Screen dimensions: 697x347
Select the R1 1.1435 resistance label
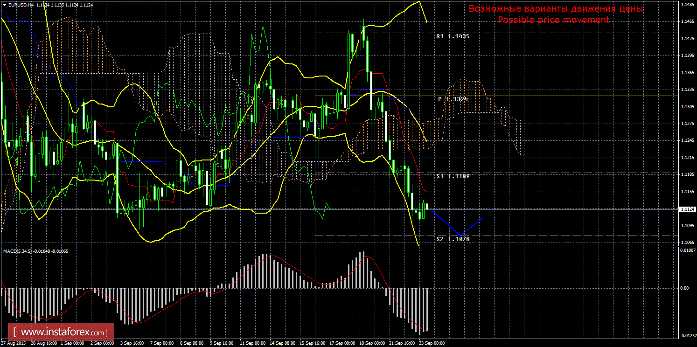(x=453, y=36)
